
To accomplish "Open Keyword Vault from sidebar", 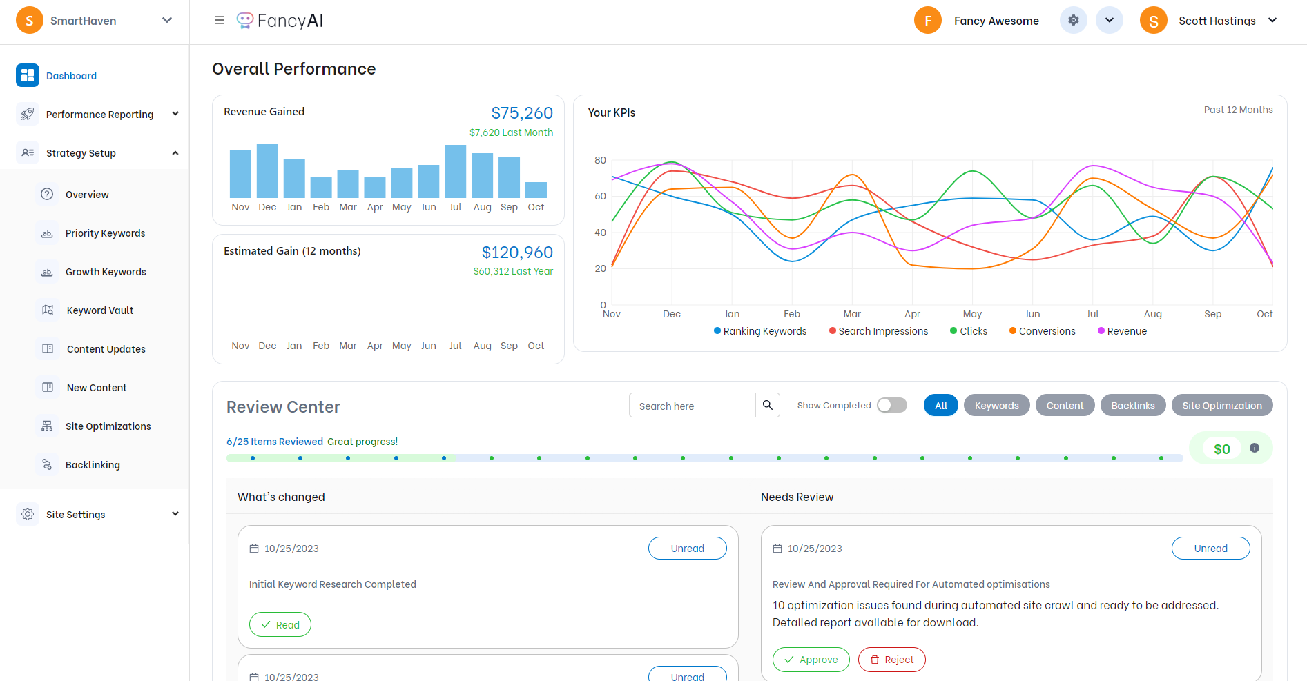I will 99,310.
